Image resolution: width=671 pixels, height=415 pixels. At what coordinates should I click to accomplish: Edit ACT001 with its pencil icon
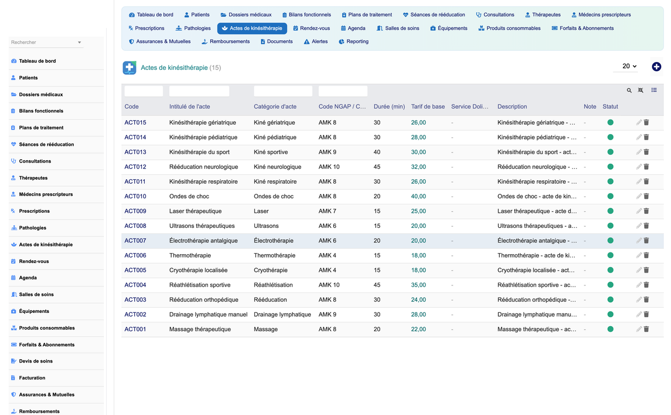point(639,329)
